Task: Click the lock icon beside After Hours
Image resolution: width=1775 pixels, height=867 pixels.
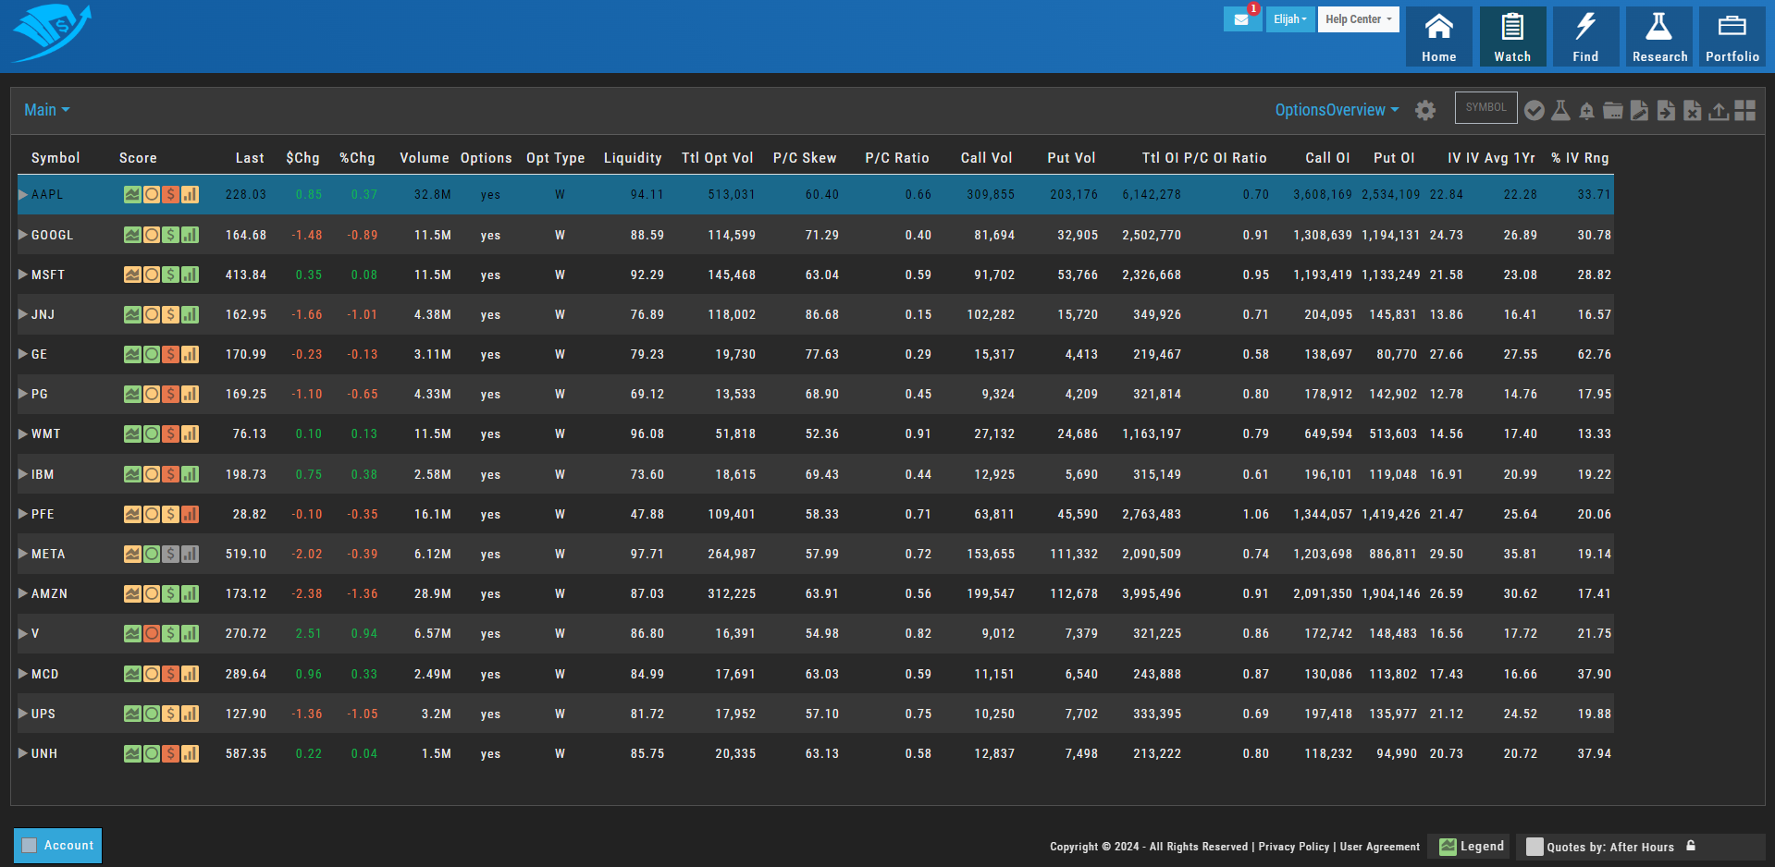Action: pyautogui.click(x=1691, y=846)
